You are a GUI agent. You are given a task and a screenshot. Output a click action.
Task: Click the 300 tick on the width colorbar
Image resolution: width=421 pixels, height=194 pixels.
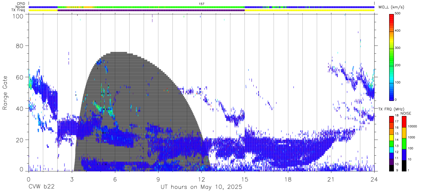click(x=398, y=48)
